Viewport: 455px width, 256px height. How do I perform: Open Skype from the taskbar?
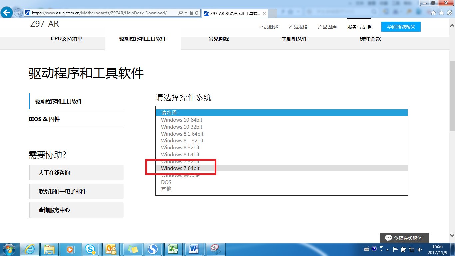coord(90,249)
